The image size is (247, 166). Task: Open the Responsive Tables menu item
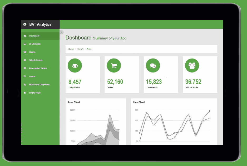40,68
